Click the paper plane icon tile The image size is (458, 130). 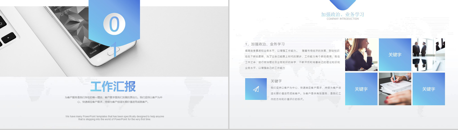(x=256, y=89)
